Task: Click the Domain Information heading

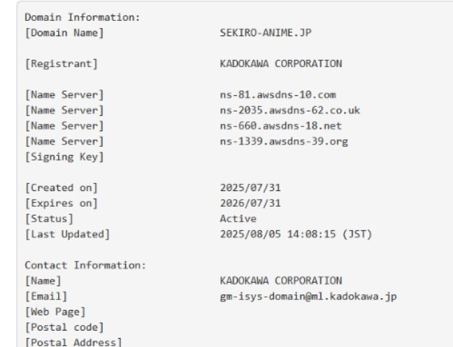Action: click(x=82, y=17)
